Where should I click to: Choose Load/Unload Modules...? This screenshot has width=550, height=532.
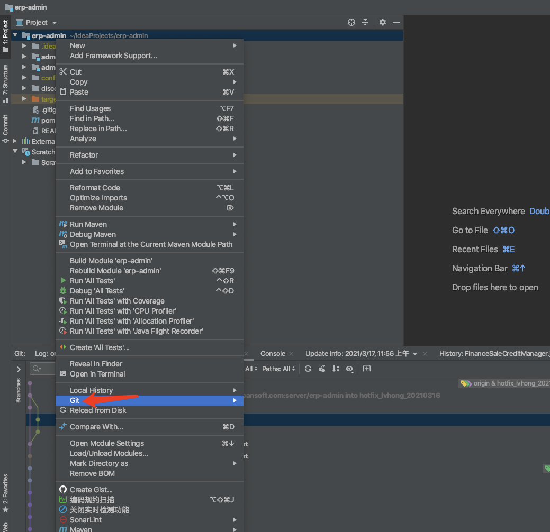click(149, 453)
